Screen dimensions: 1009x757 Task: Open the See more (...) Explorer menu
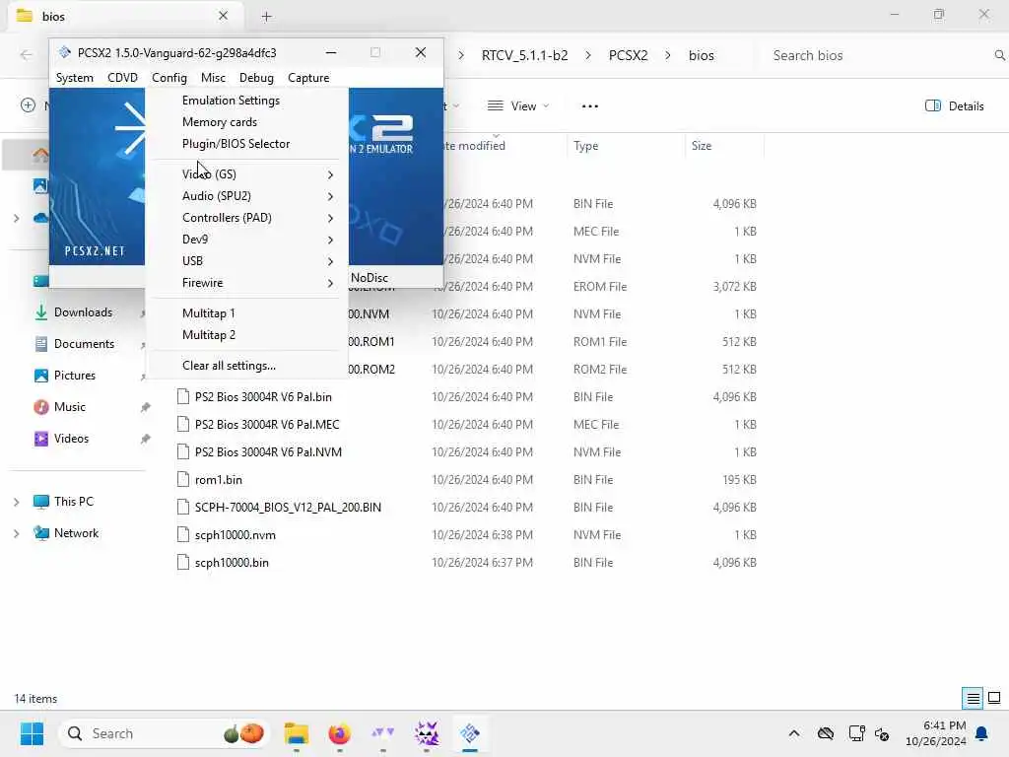(x=590, y=106)
